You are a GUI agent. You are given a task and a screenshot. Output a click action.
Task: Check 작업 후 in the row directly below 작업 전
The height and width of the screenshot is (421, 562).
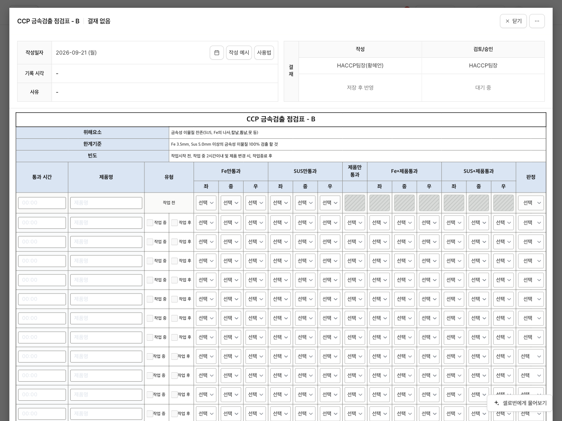coord(174,223)
